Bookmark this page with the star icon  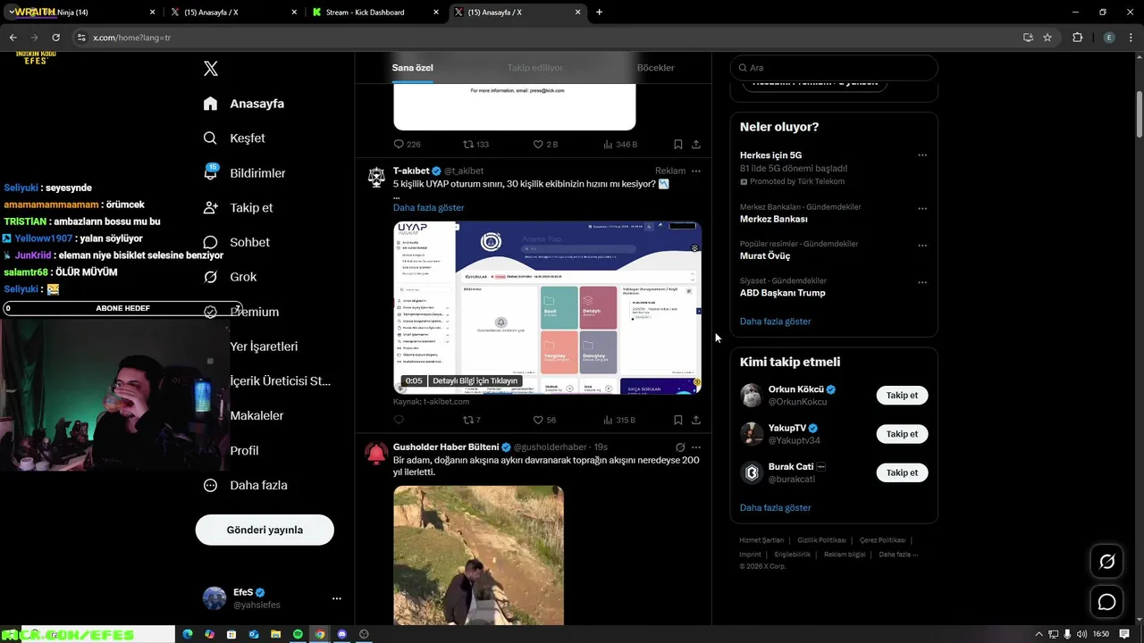pyautogui.click(x=1047, y=38)
